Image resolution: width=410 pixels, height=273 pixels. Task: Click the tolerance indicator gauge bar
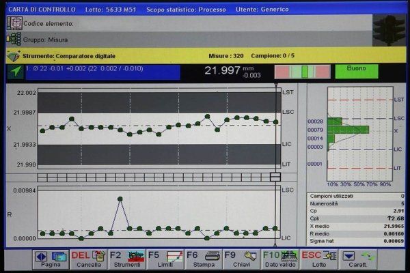coord(301,71)
